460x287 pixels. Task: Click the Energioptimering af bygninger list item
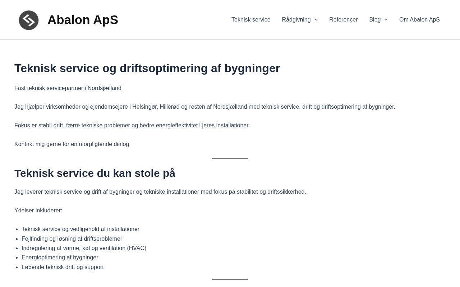(60, 258)
